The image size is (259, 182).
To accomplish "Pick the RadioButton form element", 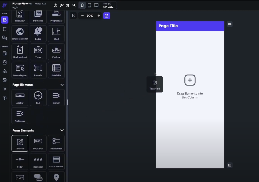I will (56, 143).
